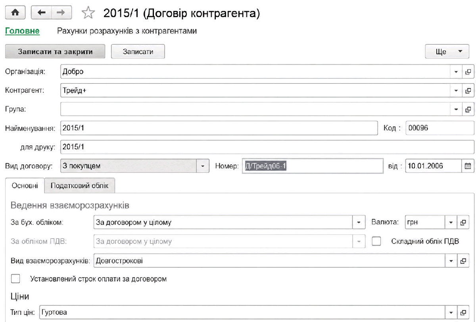476x322 pixels.
Task: Open the За бух. обліком dropdown
Action: point(359,223)
